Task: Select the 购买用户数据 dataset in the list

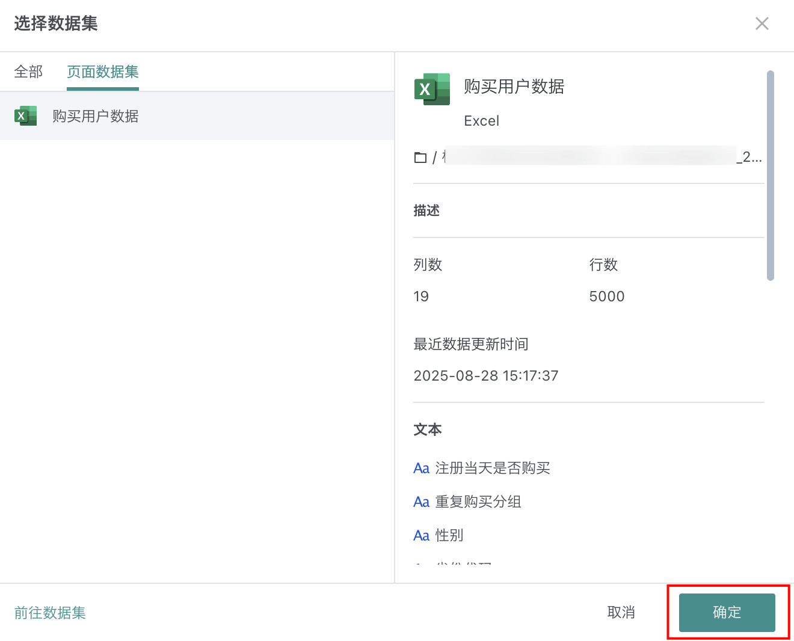Action: click(x=96, y=116)
